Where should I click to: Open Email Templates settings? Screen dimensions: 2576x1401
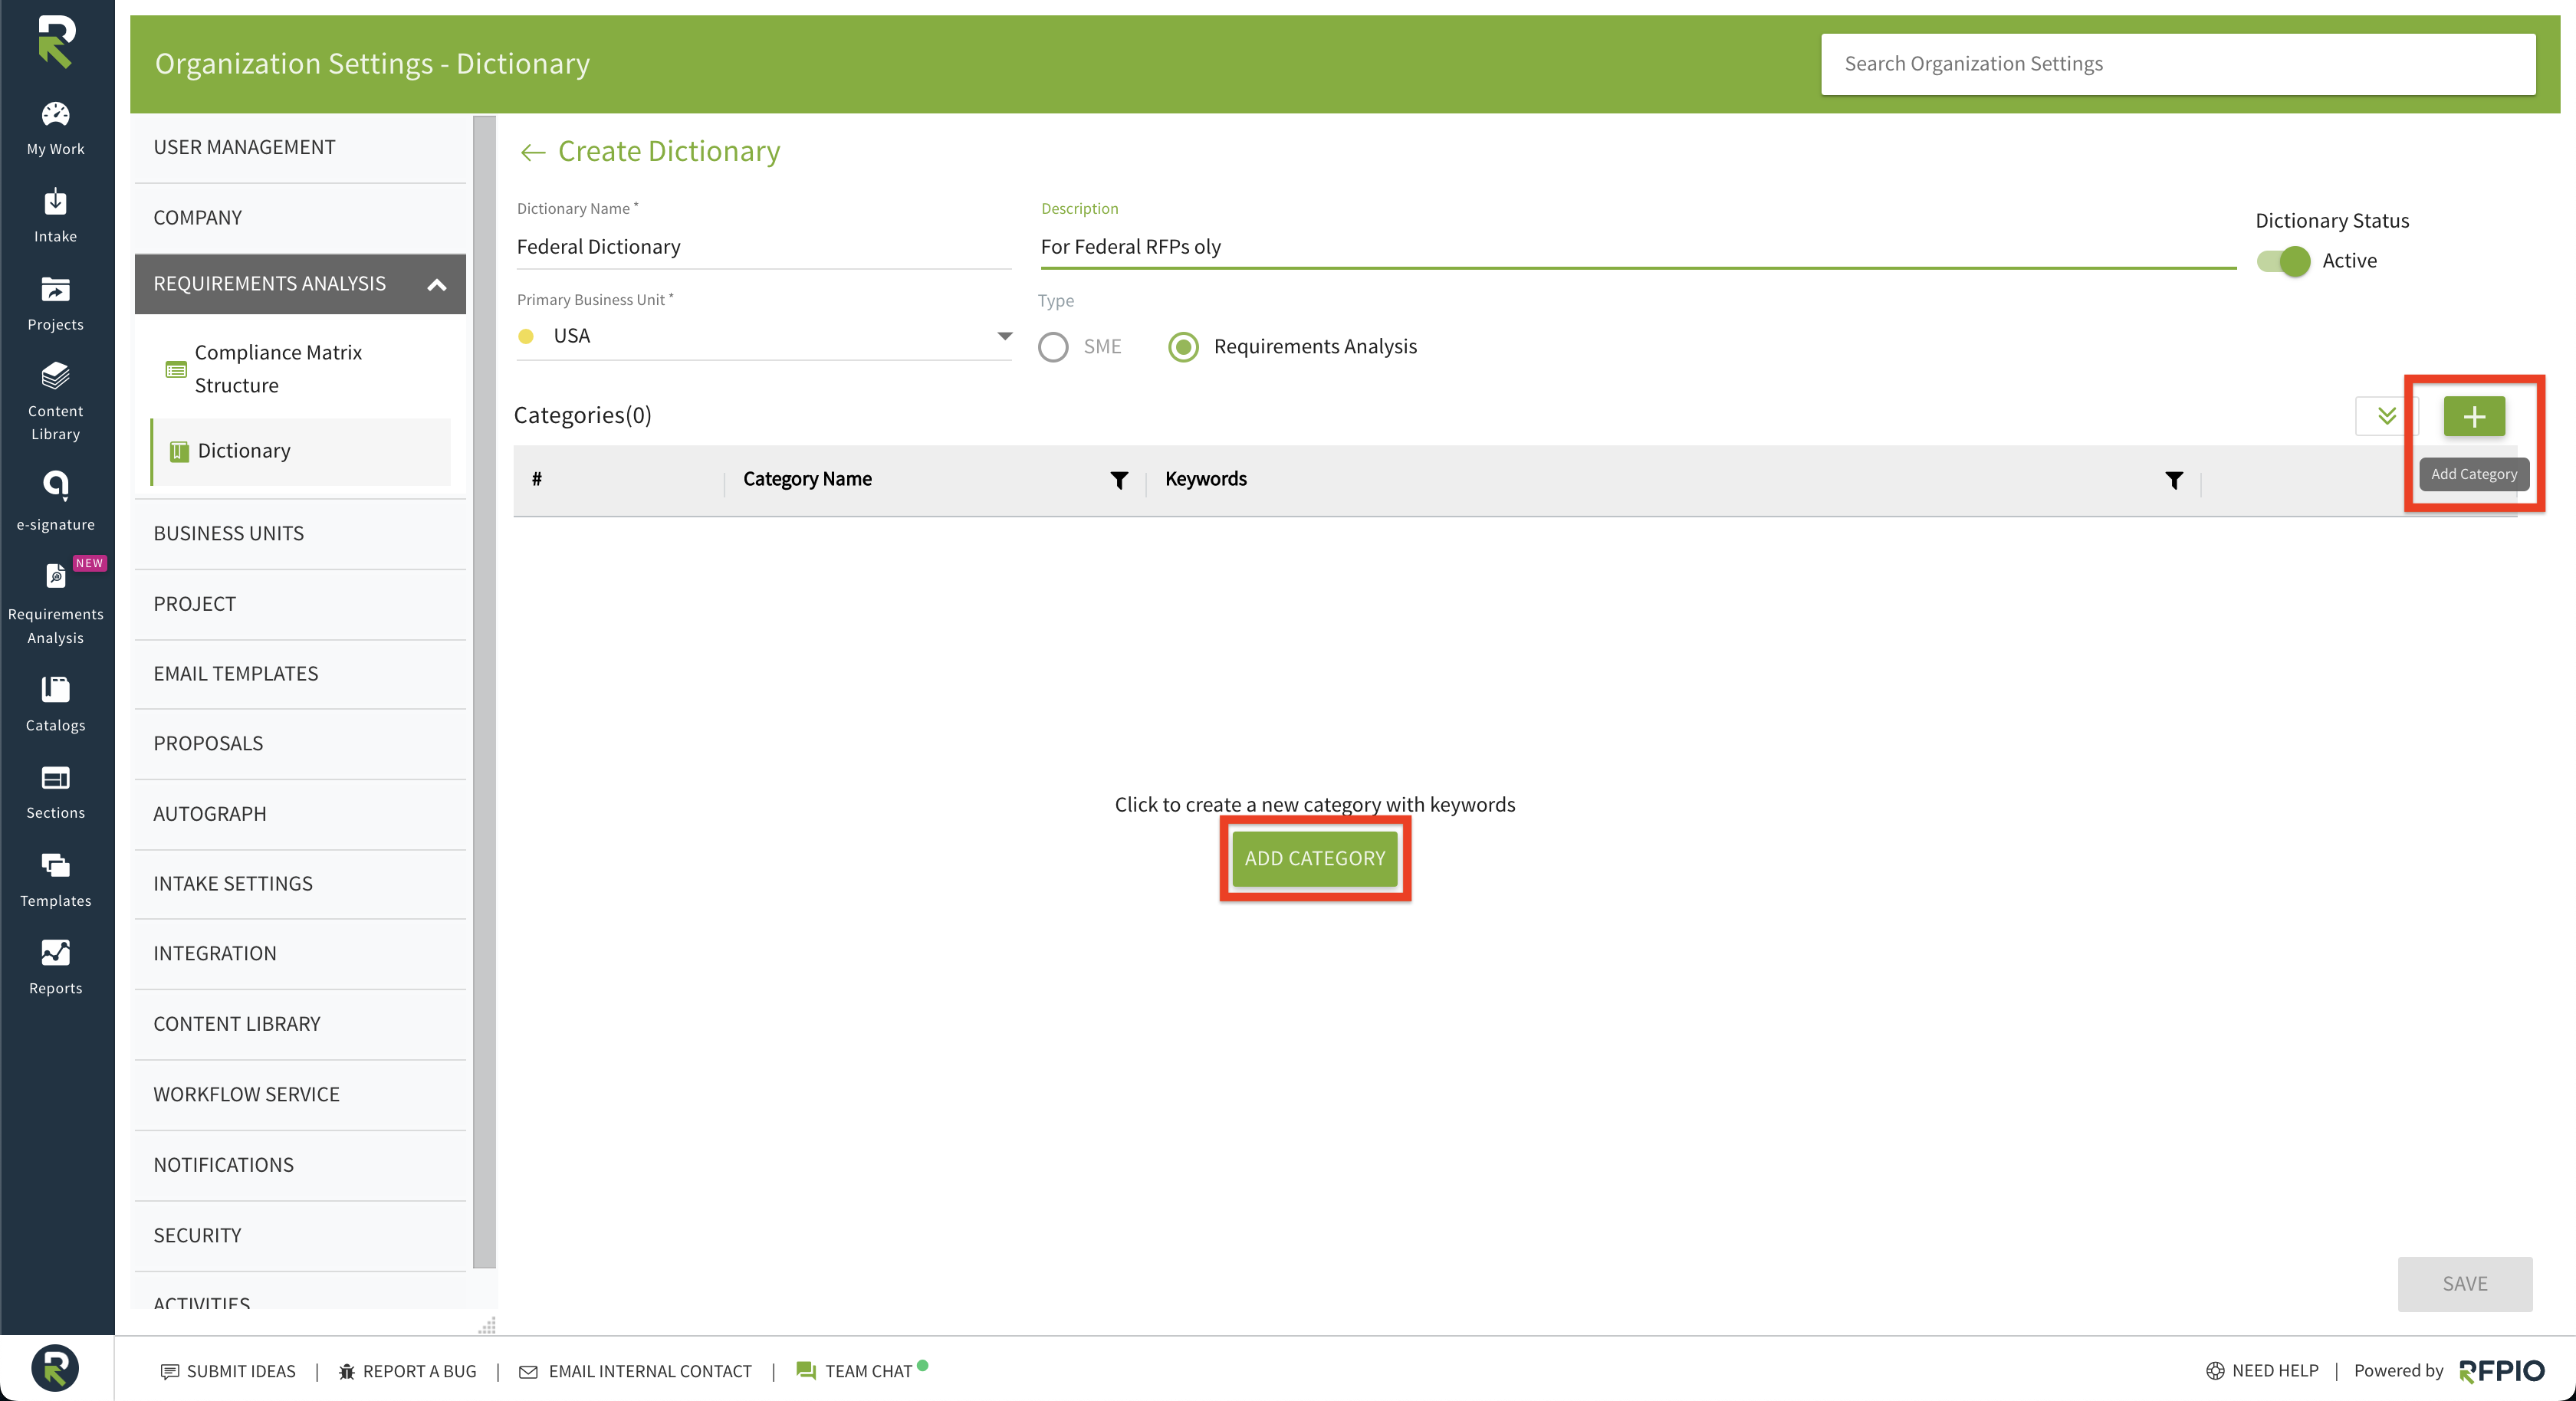[x=300, y=674]
